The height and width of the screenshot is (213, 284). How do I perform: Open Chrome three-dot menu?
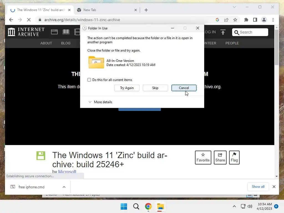coord(273,20)
